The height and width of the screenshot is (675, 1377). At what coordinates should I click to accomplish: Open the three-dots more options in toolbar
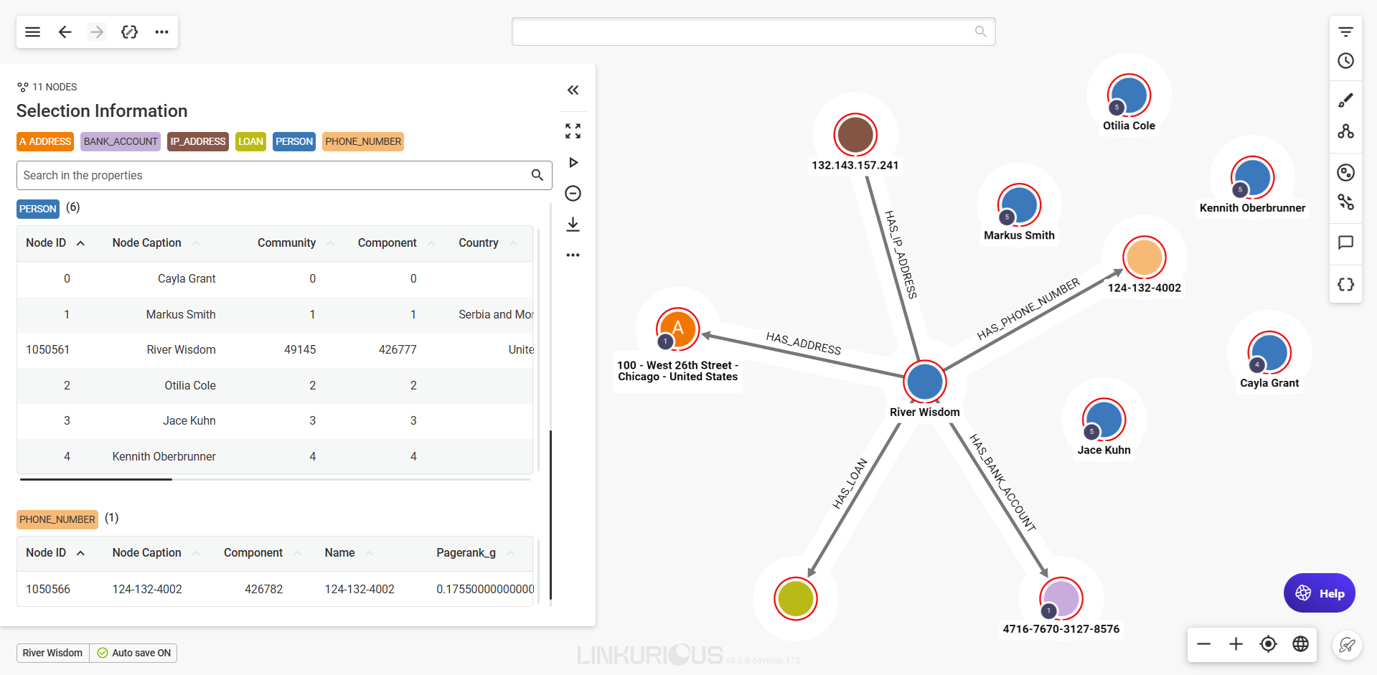click(161, 32)
